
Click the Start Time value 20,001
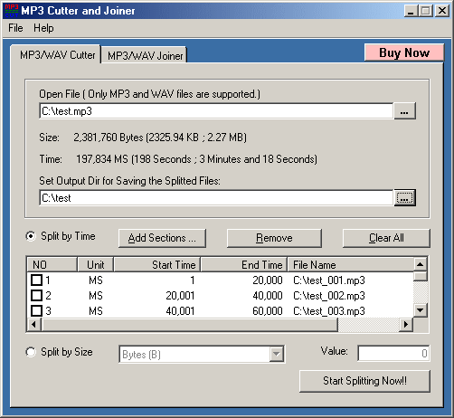(x=180, y=296)
